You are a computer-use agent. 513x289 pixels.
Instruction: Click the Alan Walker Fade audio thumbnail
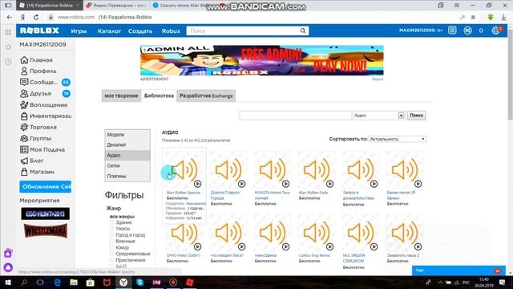point(317,170)
